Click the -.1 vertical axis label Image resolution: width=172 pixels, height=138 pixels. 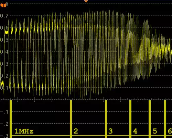tap(4, 112)
